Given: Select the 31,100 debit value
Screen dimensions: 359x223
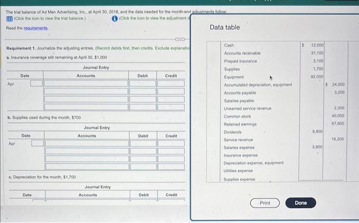Looking at the screenshot, I should click(317, 53).
